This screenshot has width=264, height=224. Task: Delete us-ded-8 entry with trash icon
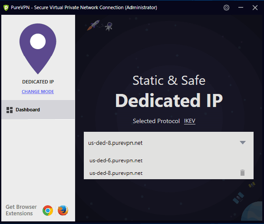click(242, 173)
